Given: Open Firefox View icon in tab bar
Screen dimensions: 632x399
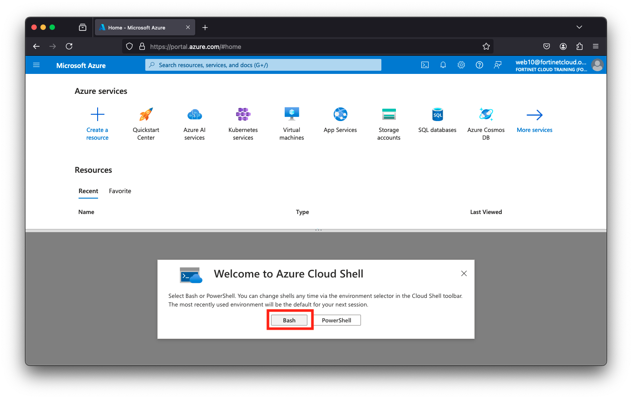Looking at the screenshot, I should (83, 27).
